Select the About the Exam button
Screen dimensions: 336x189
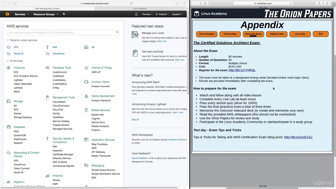pyautogui.click(x=253, y=34)
